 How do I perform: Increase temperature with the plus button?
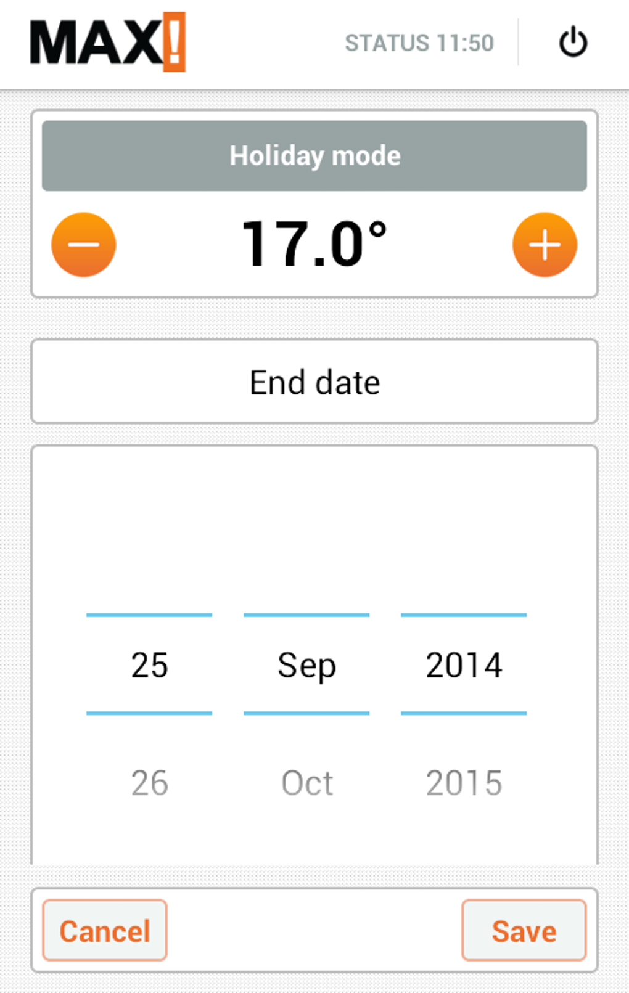coord(545,245)
